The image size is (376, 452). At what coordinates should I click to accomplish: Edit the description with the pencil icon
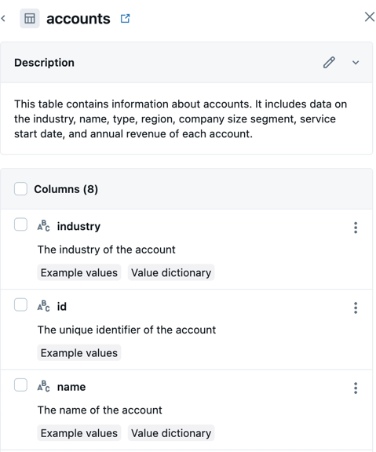point(329,62)
